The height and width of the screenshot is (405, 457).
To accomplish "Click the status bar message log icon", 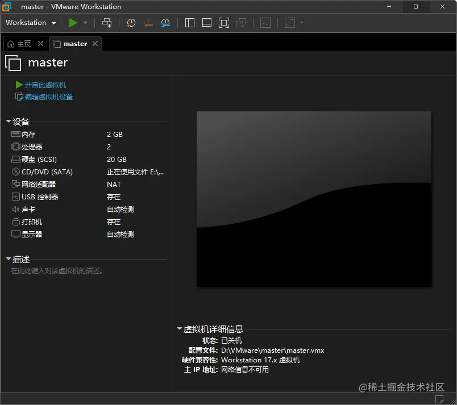I will (439, 399).
